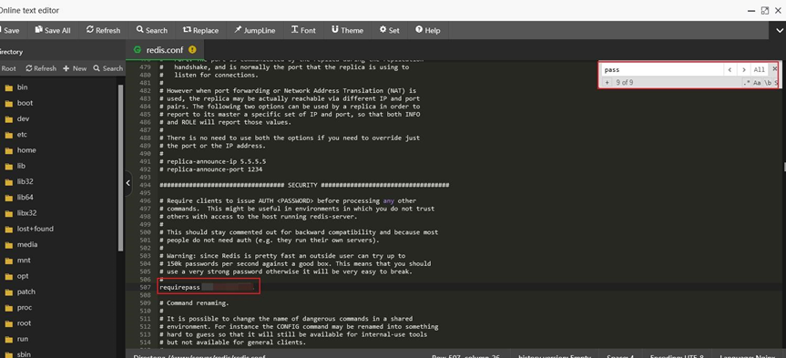Switch to the redis.conf tab
The width and height of the screenshot is (786, 358).
(x=165, y=50)
